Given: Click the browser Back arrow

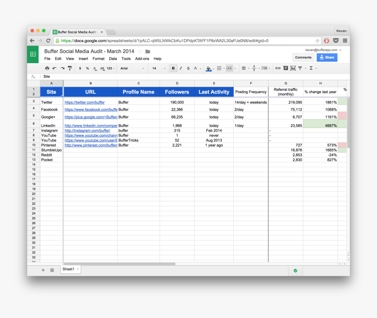Looking at the screenshot, I should (x=32, y=41).
